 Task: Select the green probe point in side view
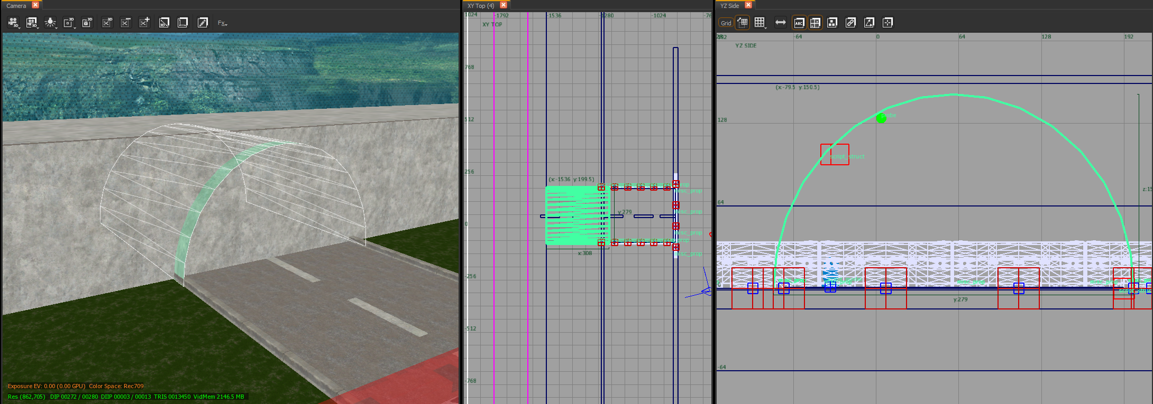point(881,118)
